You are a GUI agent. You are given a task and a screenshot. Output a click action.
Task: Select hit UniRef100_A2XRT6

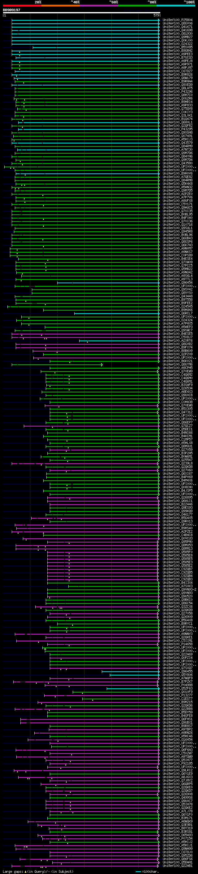(177, 341)
